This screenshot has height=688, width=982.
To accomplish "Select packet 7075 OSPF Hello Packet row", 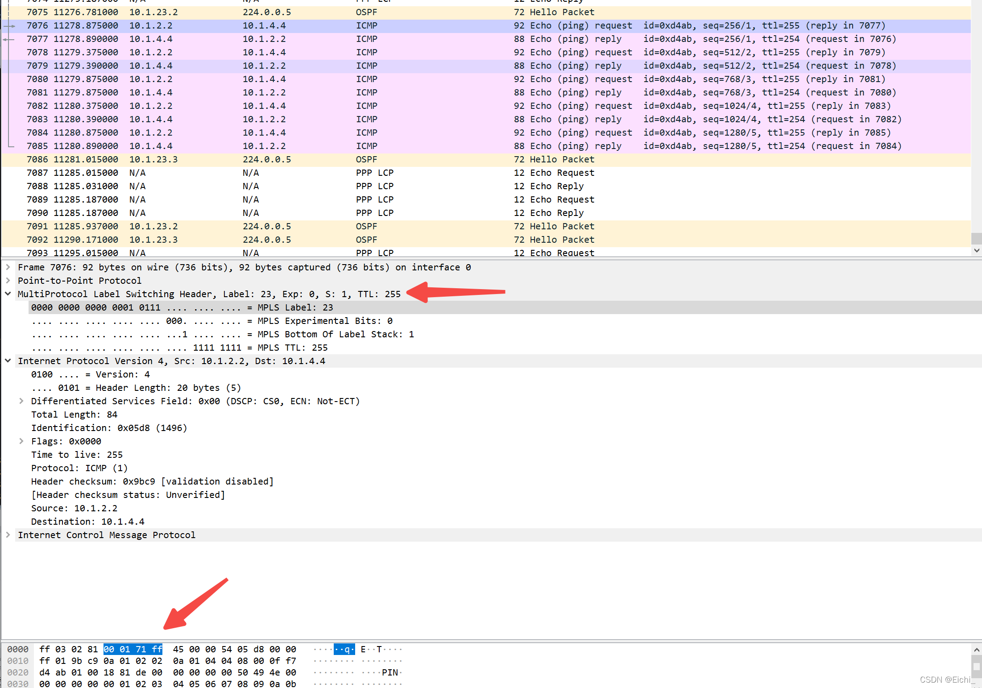I will (486, 12).
